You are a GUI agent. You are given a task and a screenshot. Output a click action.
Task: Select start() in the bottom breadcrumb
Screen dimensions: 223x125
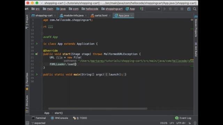[59, 113]
